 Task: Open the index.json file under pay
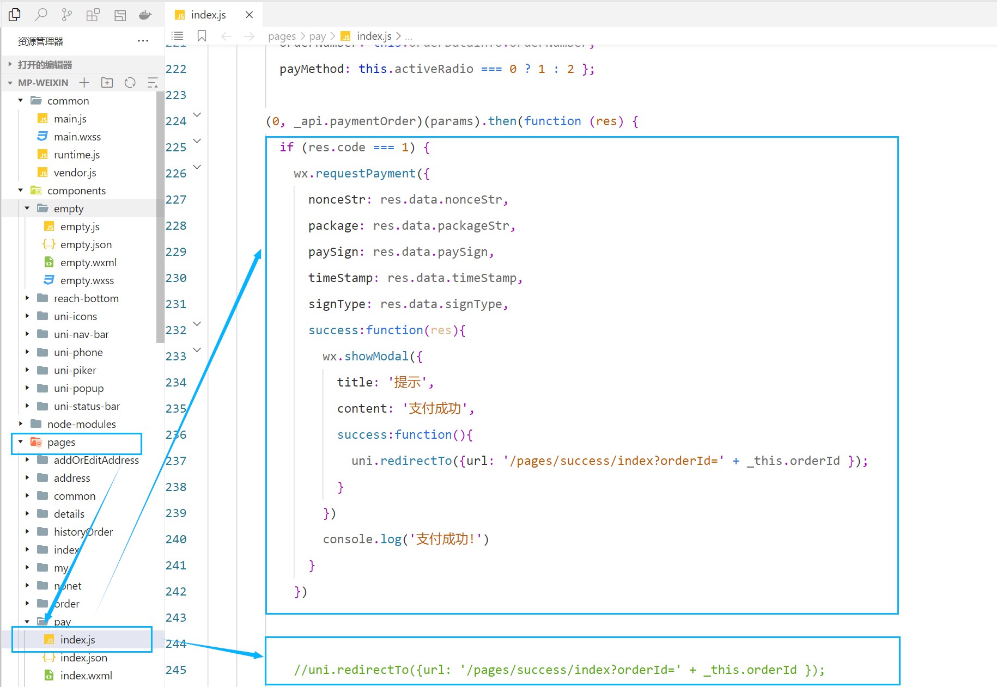coord(83,658)
